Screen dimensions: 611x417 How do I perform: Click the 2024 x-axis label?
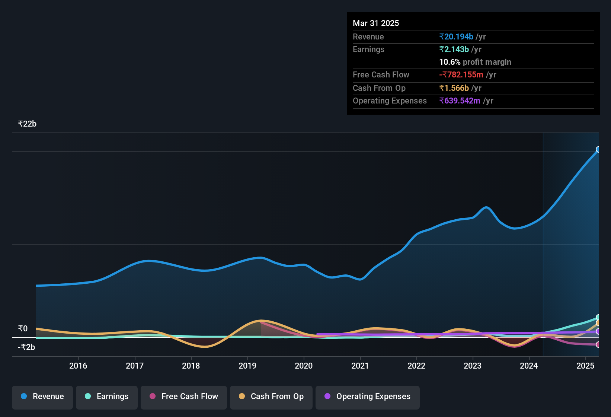point(529,366)
